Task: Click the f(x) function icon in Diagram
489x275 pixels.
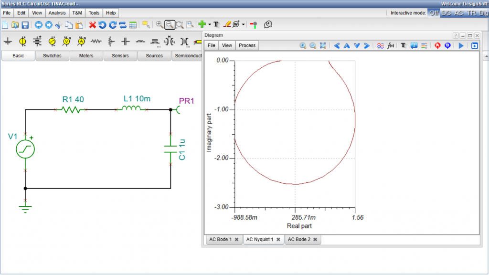Action: coord(391,45)
